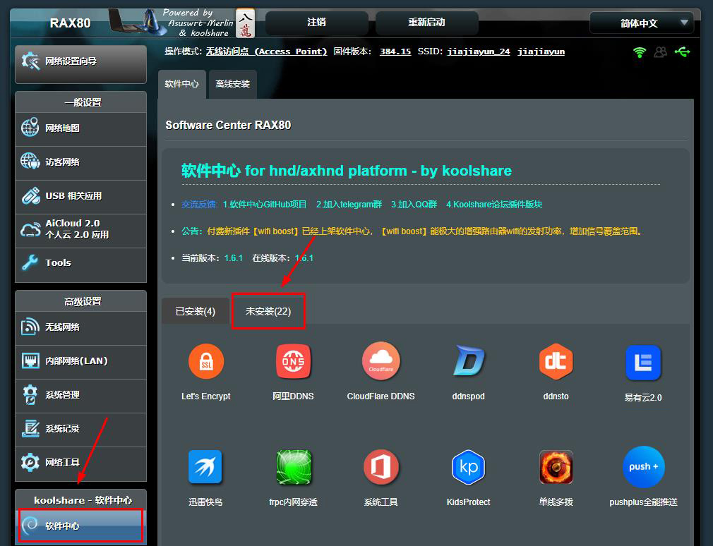Open the 迅雷快鸟 plugin icon
The image size is (713, 546).
point(205,466)
